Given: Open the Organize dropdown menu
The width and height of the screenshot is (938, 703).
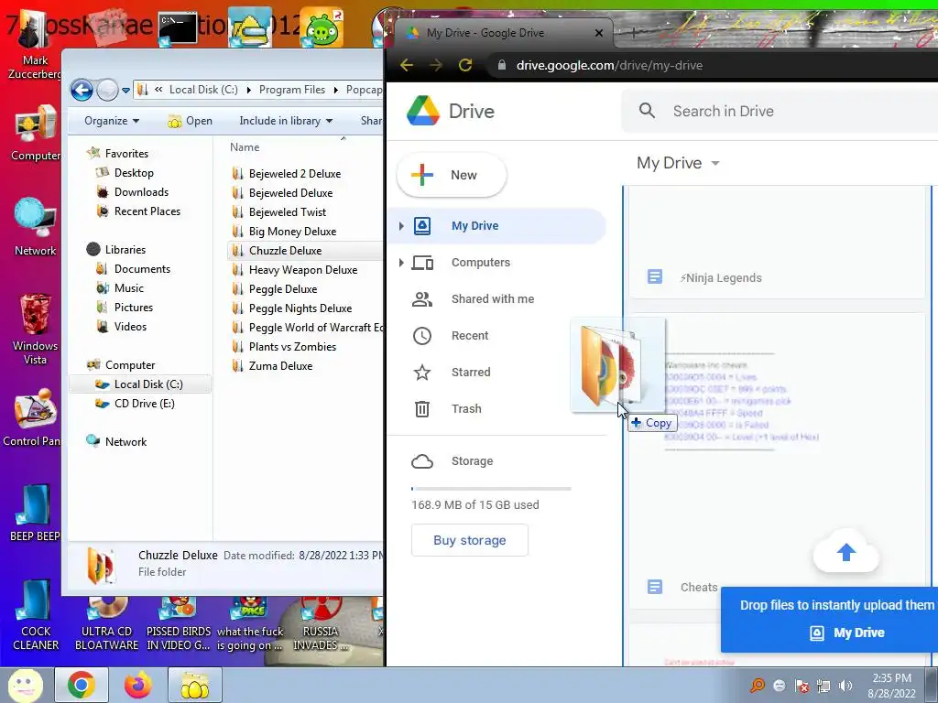Looking at the screenshot, I should 111,121.
